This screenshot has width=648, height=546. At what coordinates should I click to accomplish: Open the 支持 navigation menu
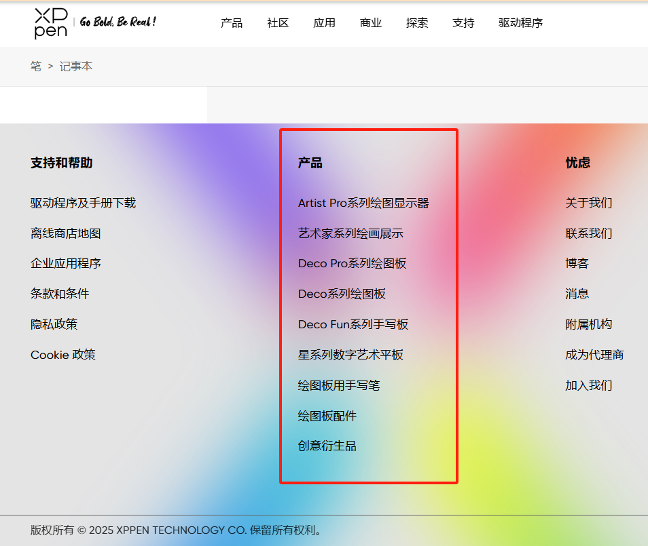463,23
